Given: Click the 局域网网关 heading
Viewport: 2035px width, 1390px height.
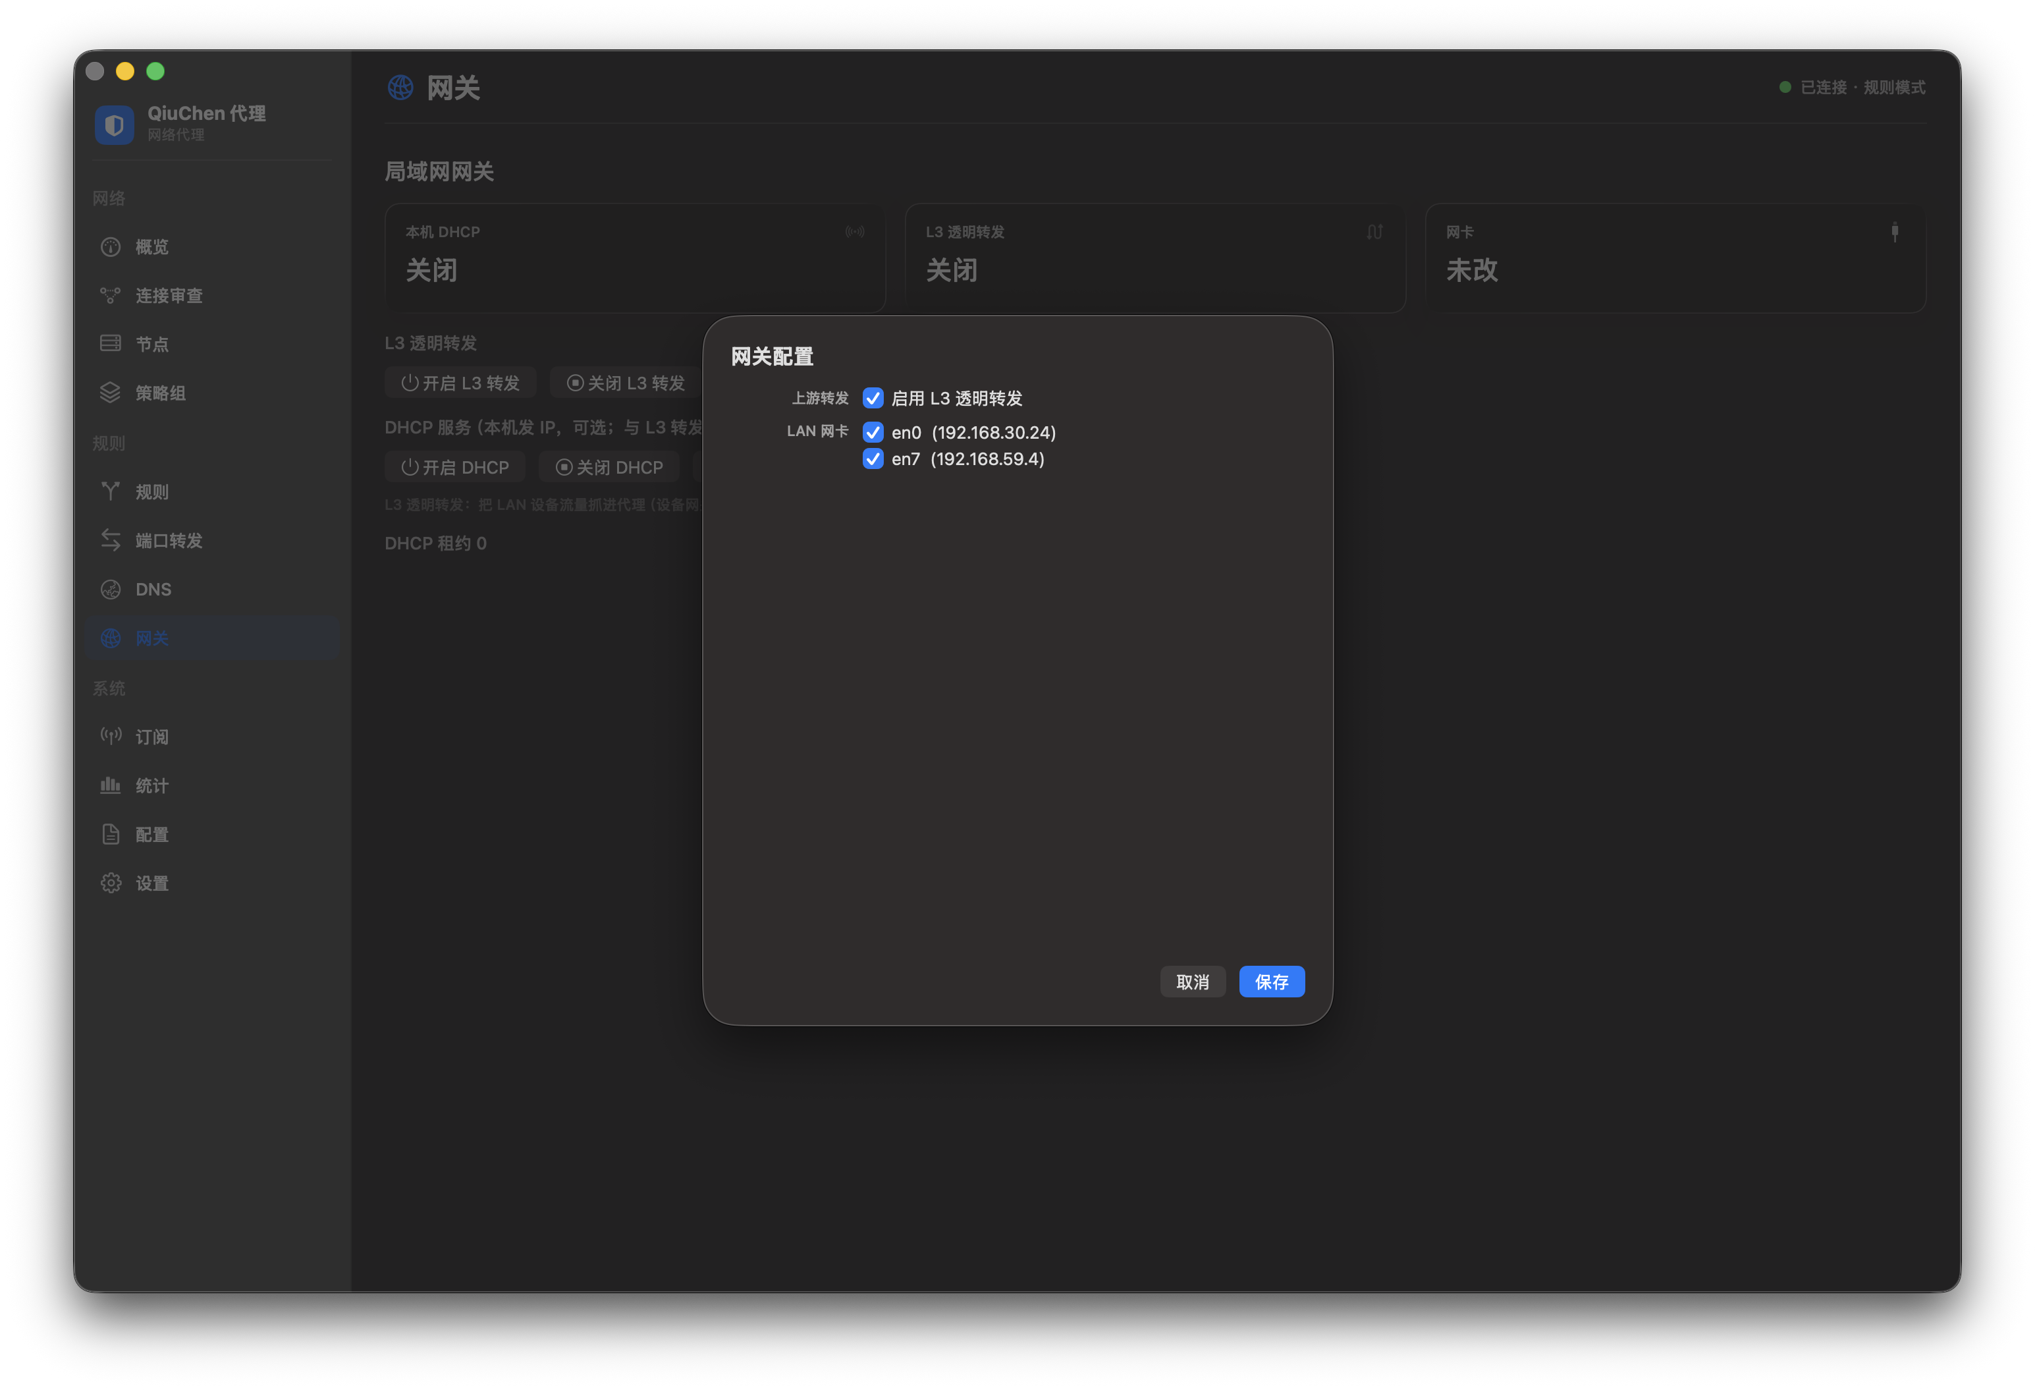Looking at the screenshot, I should point(439,172).
